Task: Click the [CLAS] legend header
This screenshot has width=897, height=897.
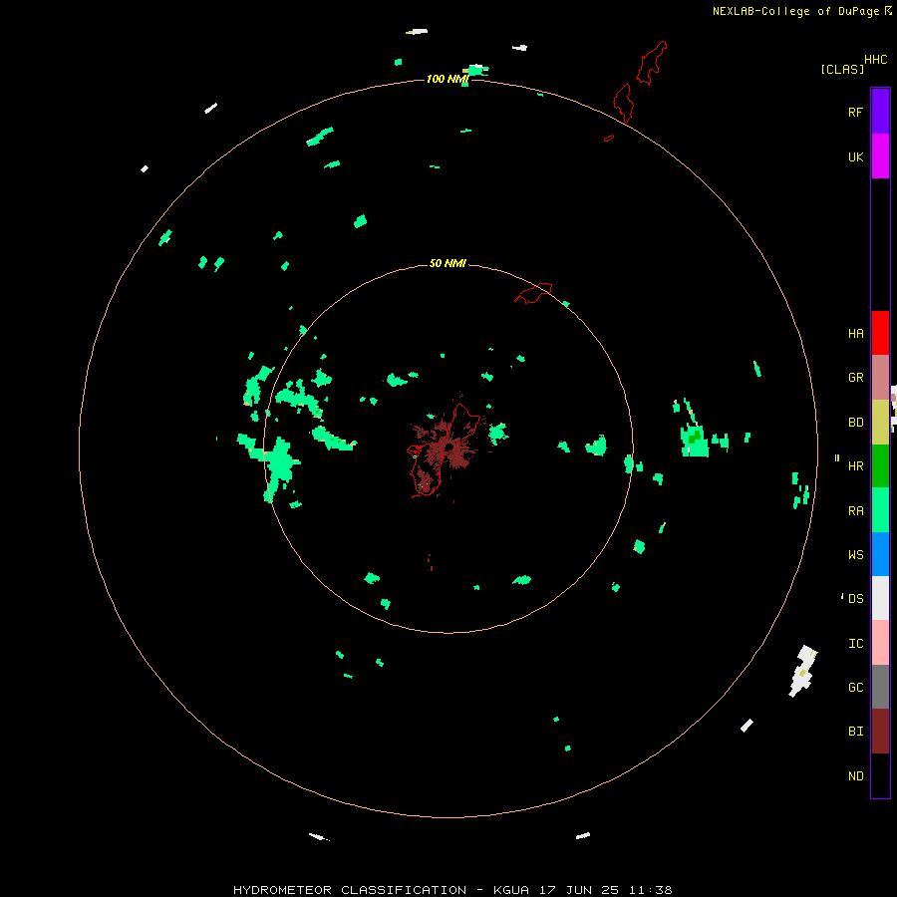Action: (x=842, y=69)
